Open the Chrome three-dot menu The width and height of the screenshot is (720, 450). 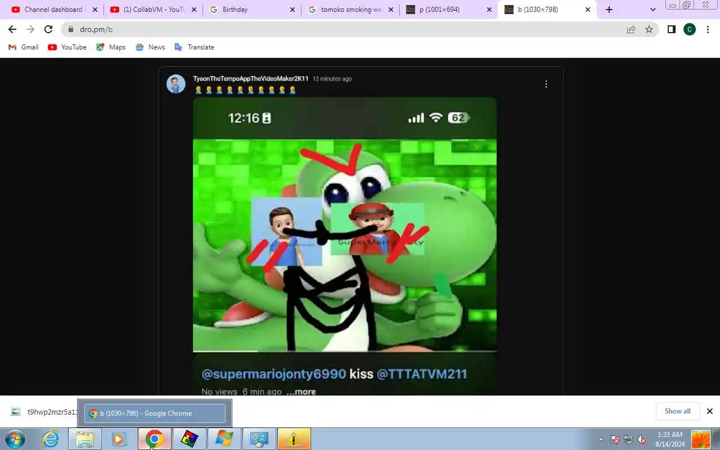(708, 29)
